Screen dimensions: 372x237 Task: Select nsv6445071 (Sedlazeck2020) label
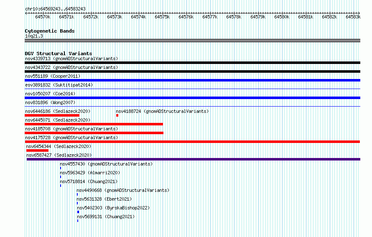point(58,120)
